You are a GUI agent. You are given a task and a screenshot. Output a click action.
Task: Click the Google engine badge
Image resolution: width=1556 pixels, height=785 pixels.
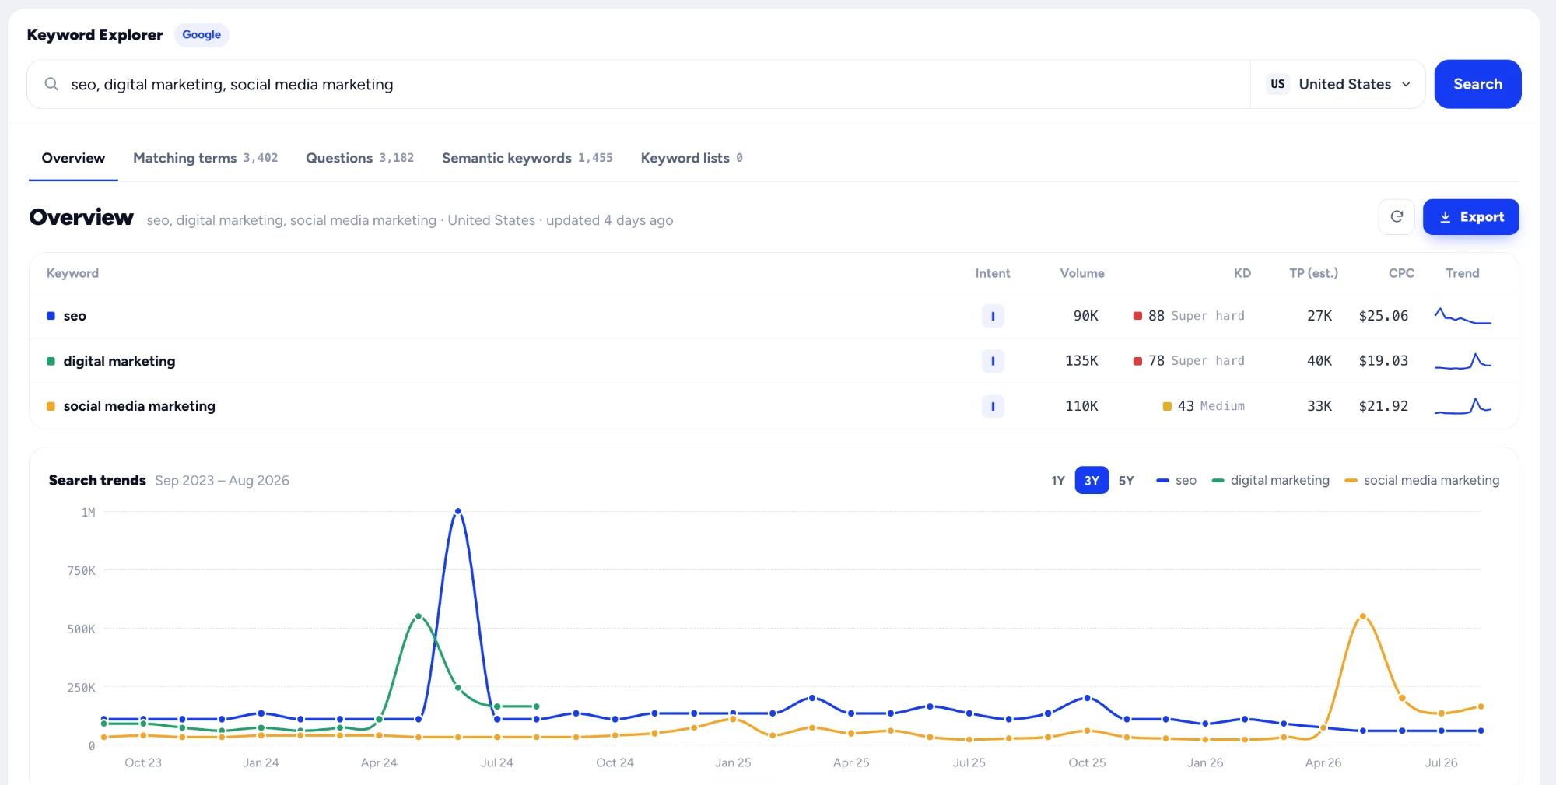click(x=202, y=35)
